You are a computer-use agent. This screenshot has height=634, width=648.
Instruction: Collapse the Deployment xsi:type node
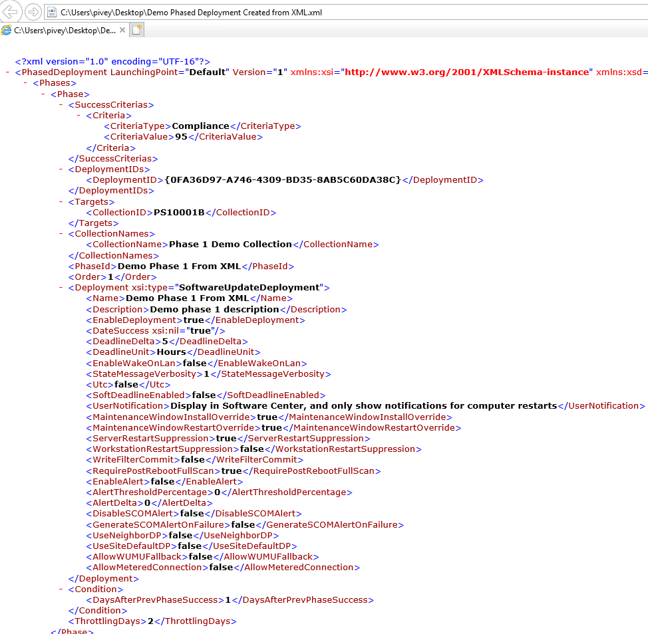point(61,288)
